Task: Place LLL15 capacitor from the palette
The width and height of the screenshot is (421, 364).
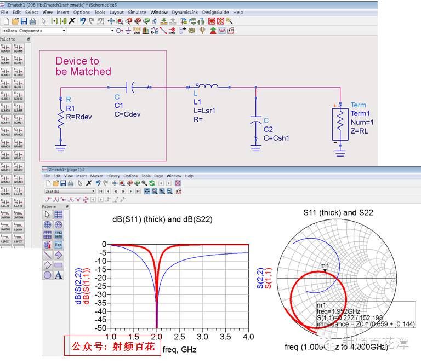Action: (18, 190)
